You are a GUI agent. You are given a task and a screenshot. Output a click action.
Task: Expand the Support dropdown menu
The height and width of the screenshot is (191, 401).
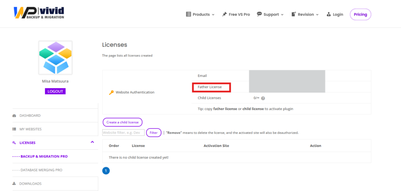click(x=270, y=14)
